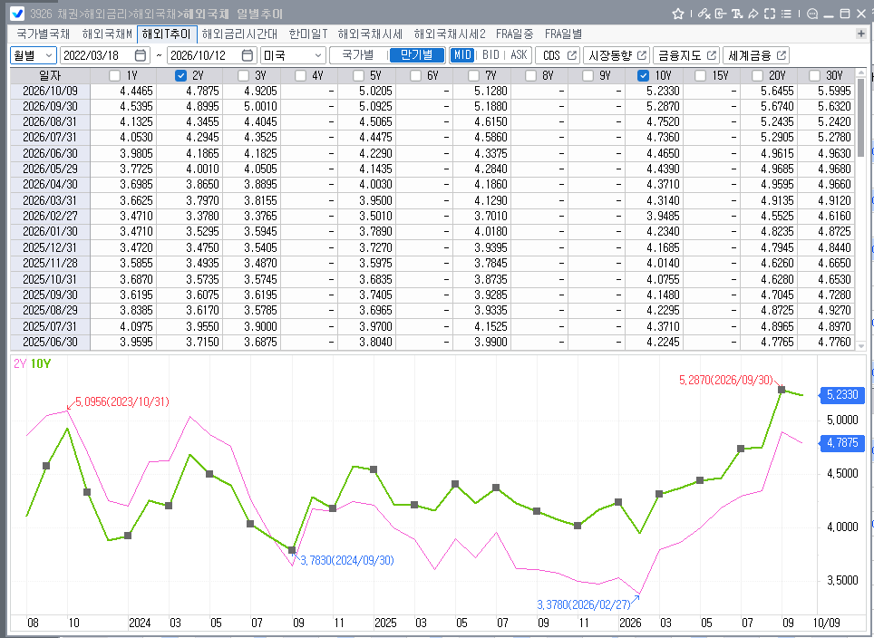Switch to the 한미일T tab
The width and height of the screenshot is (874, 638).
(x=308, y=34)
